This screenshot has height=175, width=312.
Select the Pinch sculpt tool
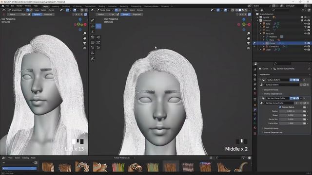click(98, 42)
